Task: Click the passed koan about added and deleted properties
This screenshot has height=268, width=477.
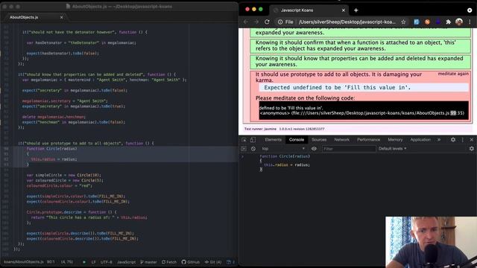Action: click(361, 61)
